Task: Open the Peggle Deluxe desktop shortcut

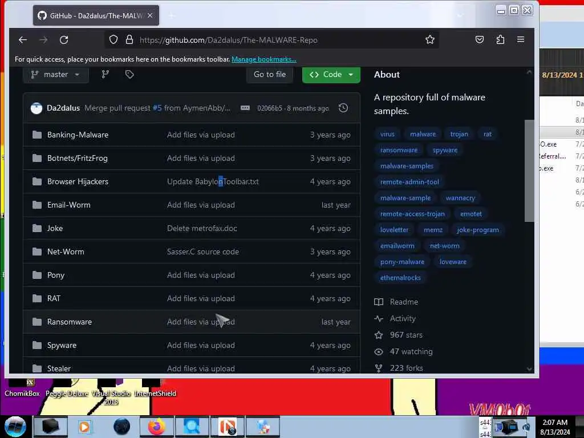Action: pos(67,388)
